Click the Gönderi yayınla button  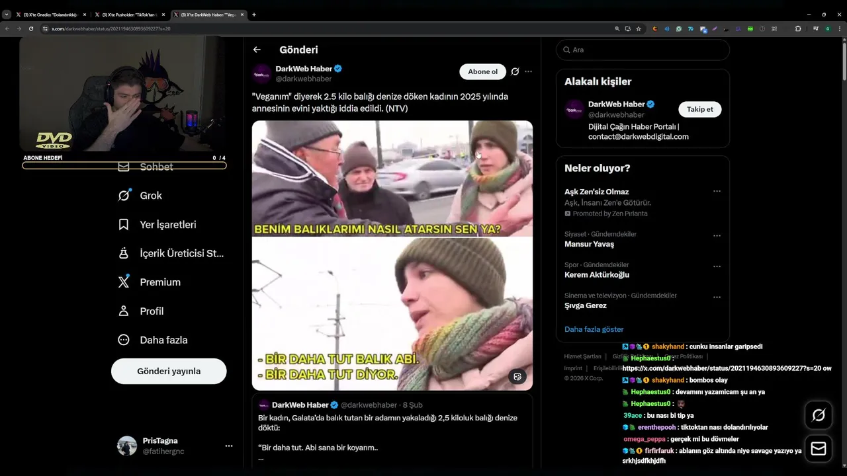(169, 371)
